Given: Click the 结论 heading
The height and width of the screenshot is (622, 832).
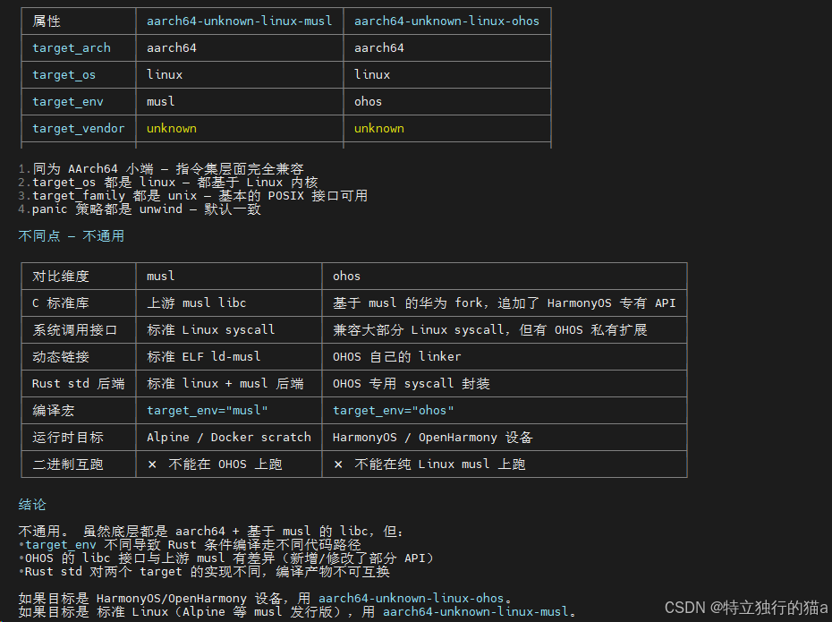Looking at the screenshot, I should 32,505.
